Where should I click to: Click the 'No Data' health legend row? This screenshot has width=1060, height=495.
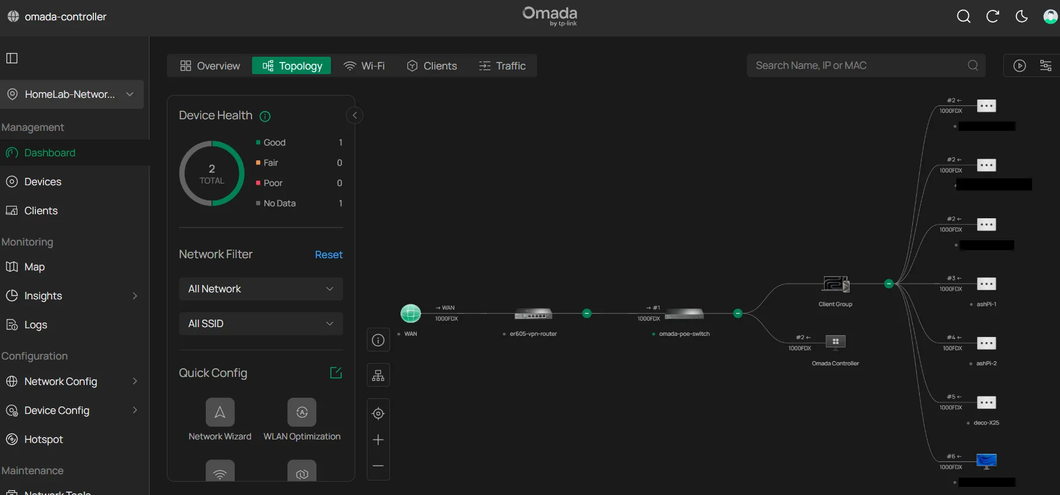(299, 203)
